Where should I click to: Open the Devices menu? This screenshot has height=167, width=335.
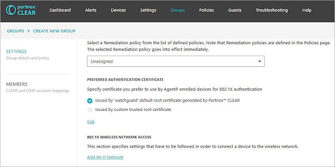click(x=118, y=10)
